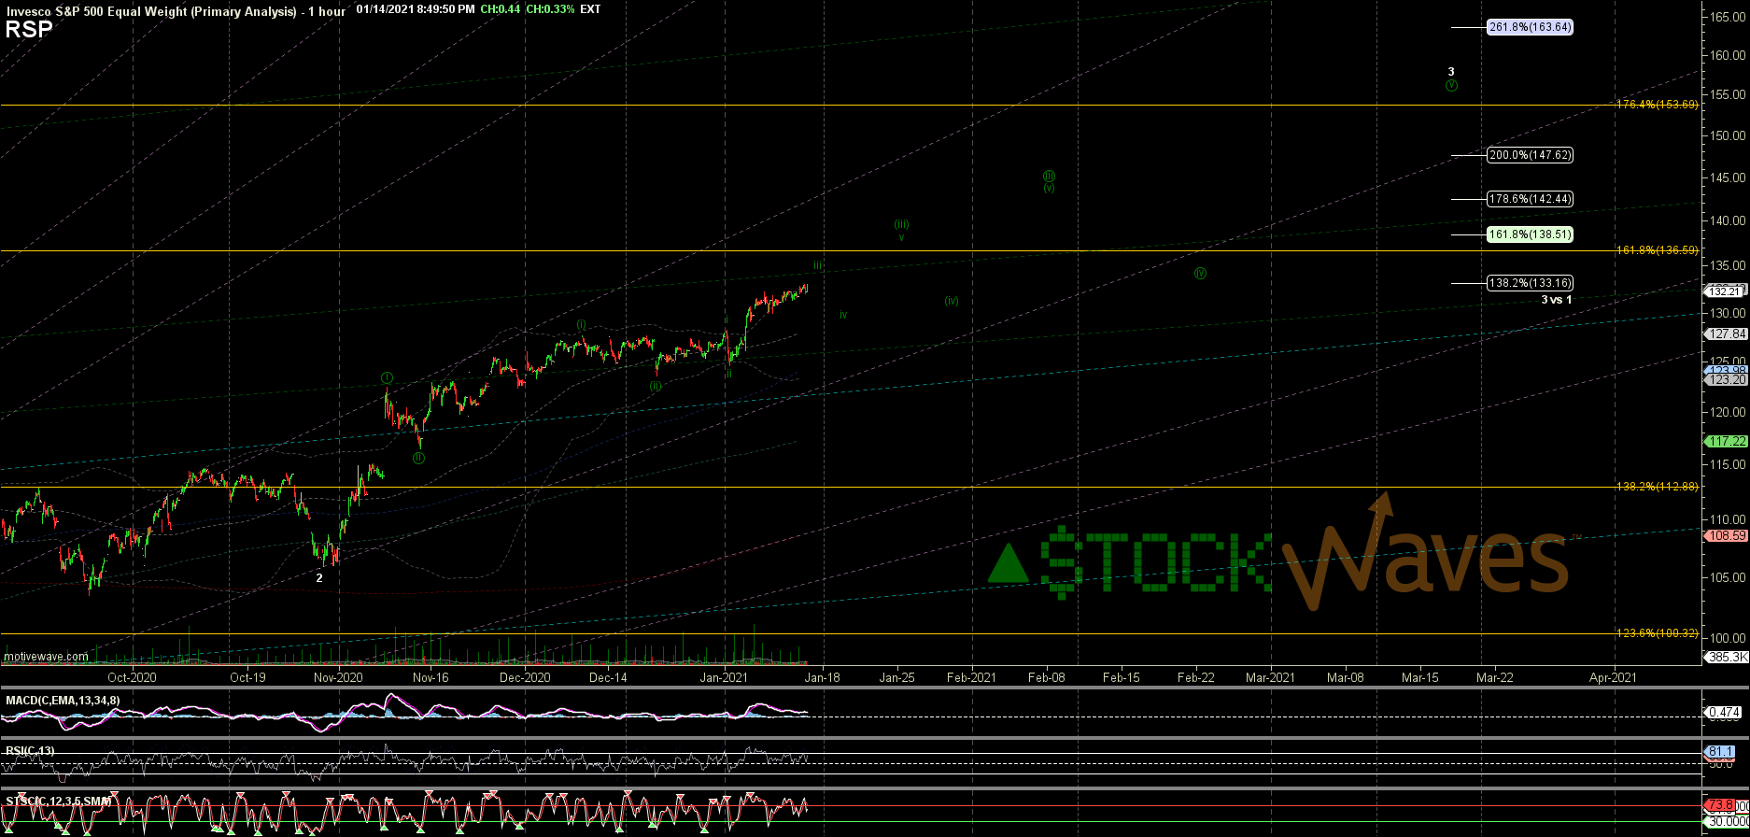
Task: Click the circled green wave i marker
Action: (387, 377)
